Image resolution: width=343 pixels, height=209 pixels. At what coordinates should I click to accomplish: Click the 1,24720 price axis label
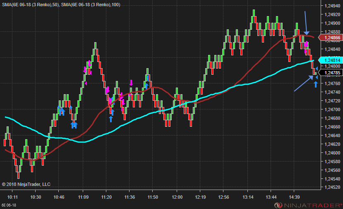(x=333, y=101)
